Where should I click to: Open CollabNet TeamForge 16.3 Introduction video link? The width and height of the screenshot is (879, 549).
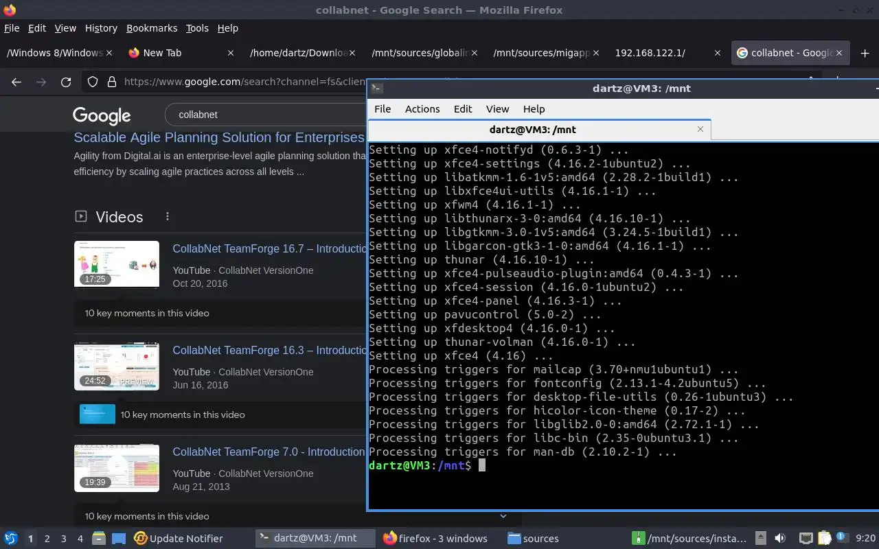(269, 351)
